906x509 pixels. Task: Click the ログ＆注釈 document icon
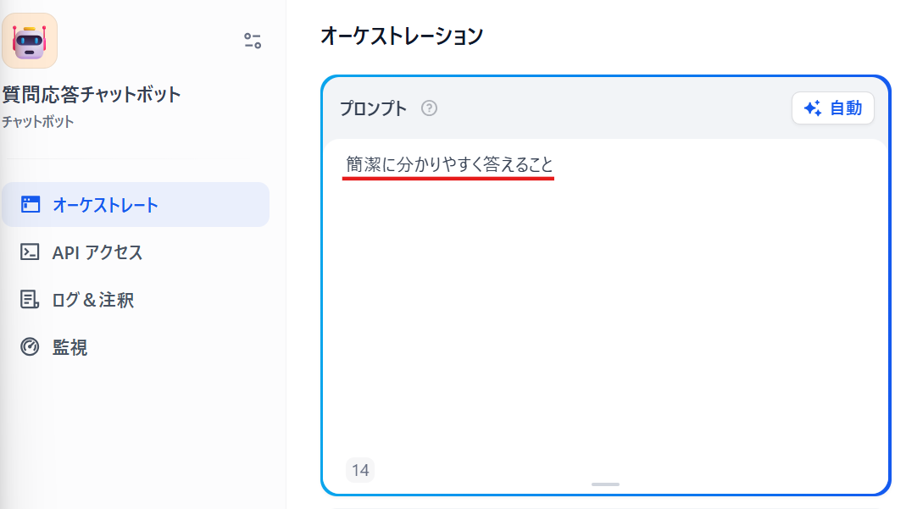pyautogui.click(x=30, y=299)
